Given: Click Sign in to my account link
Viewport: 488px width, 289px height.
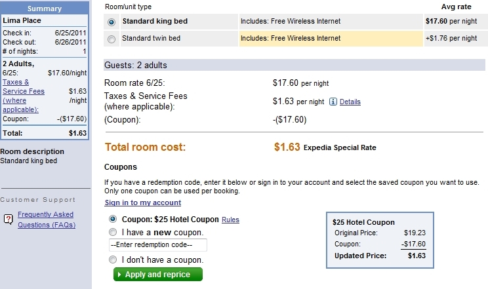Looking at the screenshot, I should [143, 202].
